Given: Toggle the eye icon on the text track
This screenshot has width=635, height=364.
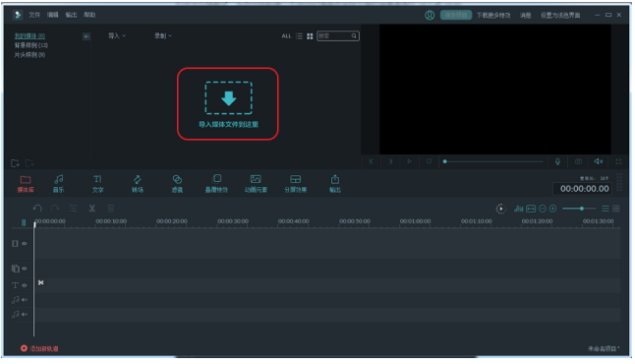Looking at the screenshot, I should click(x=25, y=285).
